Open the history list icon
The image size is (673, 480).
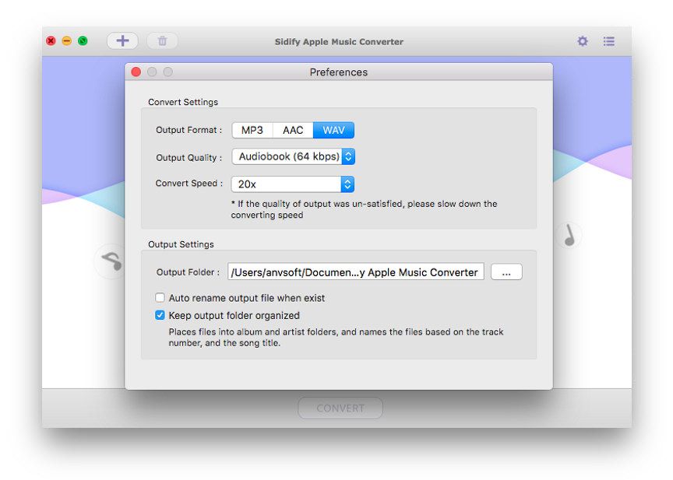608,41
